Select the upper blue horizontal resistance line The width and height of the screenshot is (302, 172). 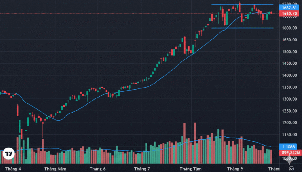242,4
